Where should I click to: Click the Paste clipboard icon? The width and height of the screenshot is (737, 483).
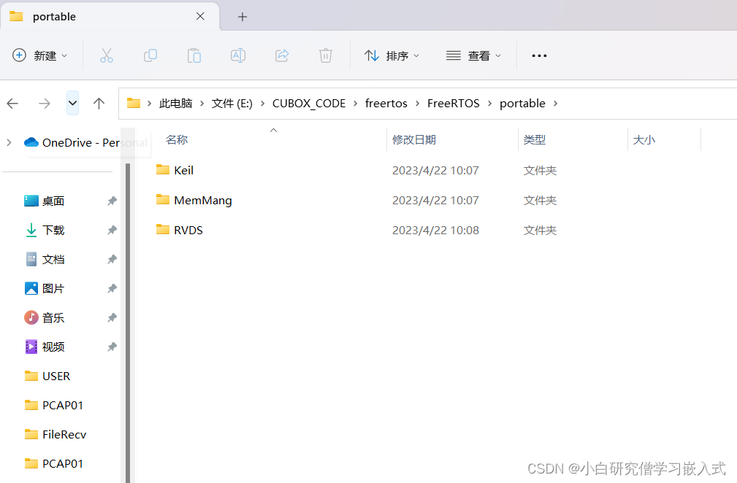194,55
